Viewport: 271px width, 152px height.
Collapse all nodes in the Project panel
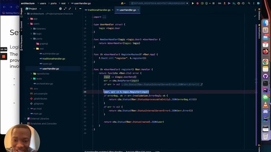(70, 8)
